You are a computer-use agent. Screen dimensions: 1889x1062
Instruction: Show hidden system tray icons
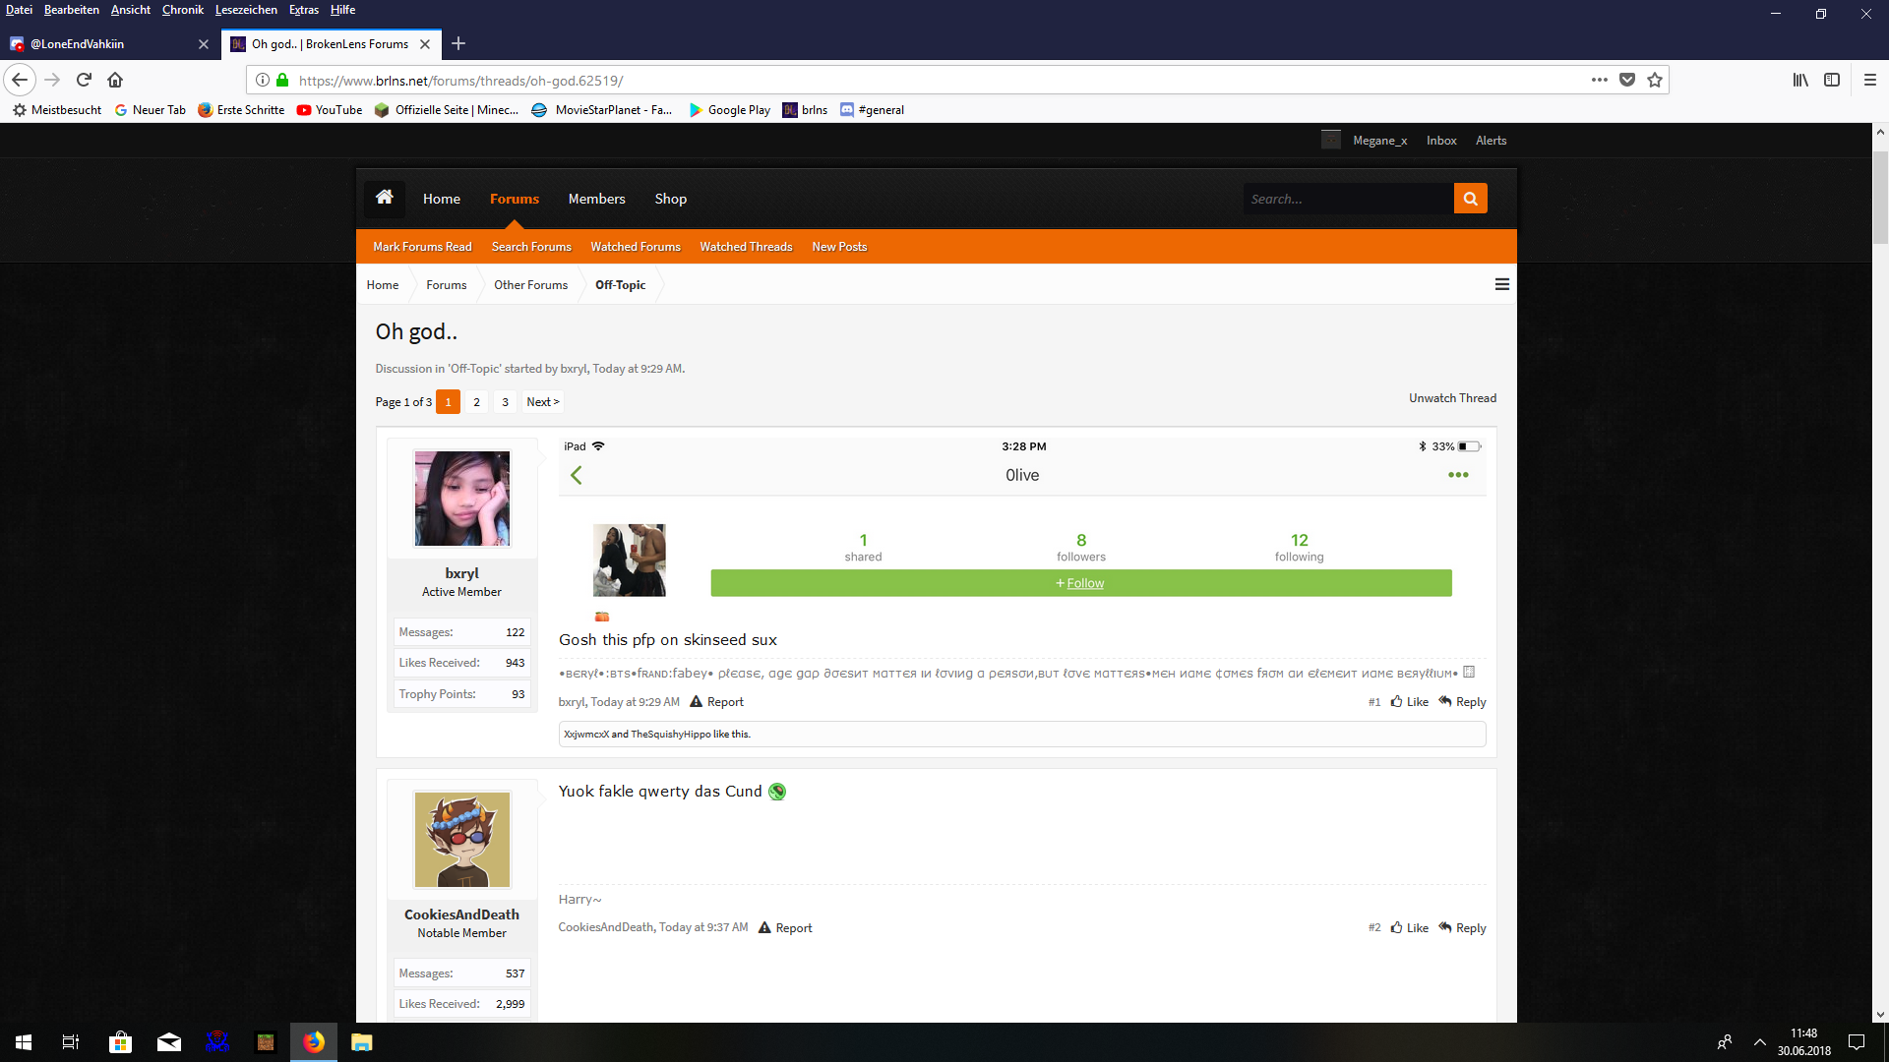coord(1760,1042)
